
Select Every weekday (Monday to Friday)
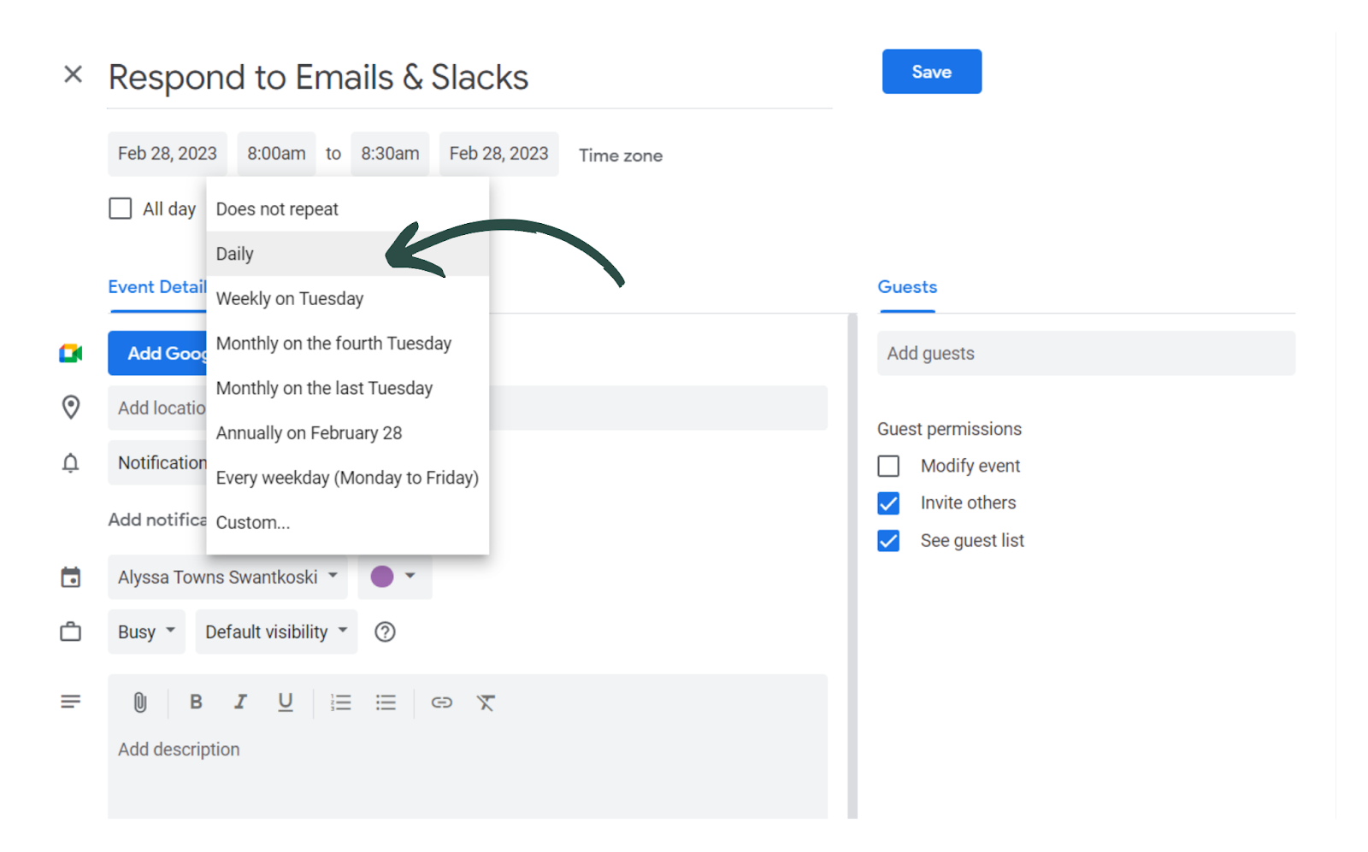coord(348,478)
